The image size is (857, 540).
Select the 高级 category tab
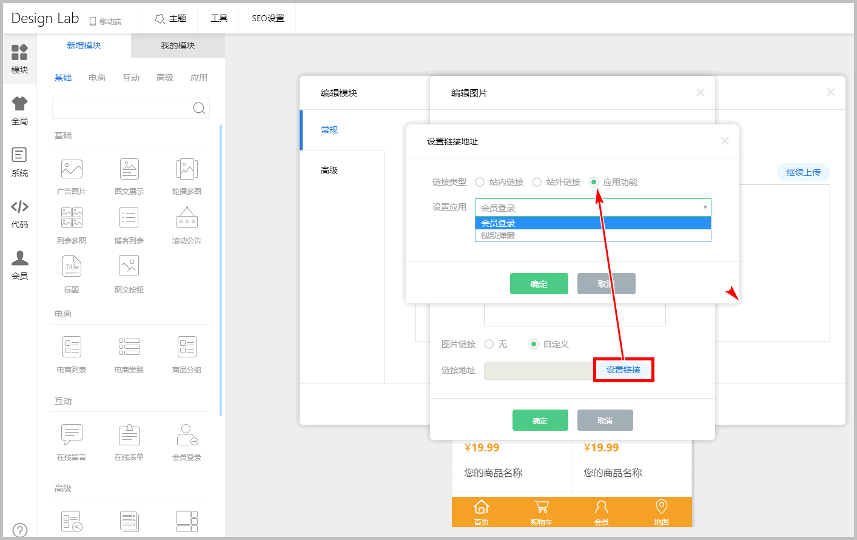pos(165,78)
